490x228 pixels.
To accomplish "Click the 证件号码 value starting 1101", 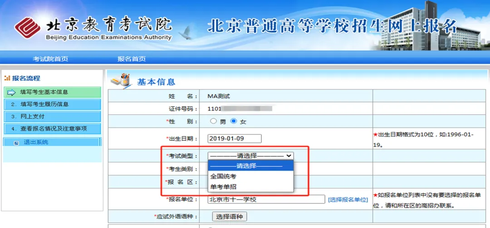I will [240, 109].
